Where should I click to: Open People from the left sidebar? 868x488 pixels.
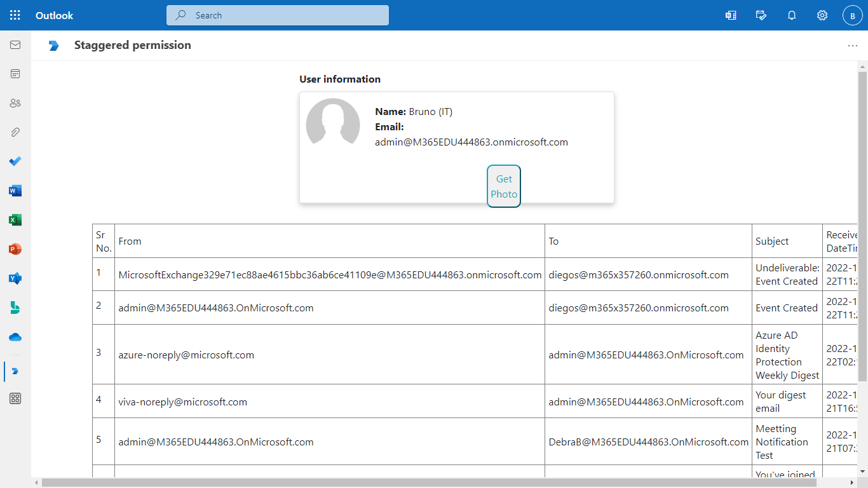15,103
